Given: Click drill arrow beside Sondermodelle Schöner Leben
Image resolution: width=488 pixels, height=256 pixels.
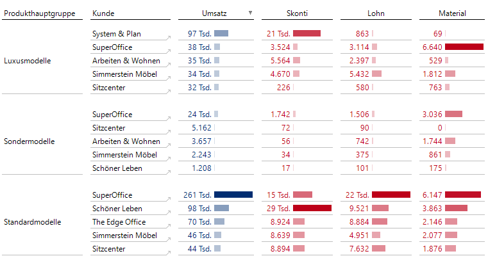Looking at the screenshot, I should pyautogui.click(x=169, y=173).
